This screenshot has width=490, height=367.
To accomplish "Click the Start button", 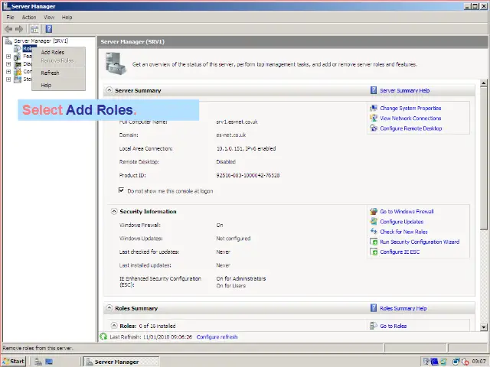I will tap(14, 362).
